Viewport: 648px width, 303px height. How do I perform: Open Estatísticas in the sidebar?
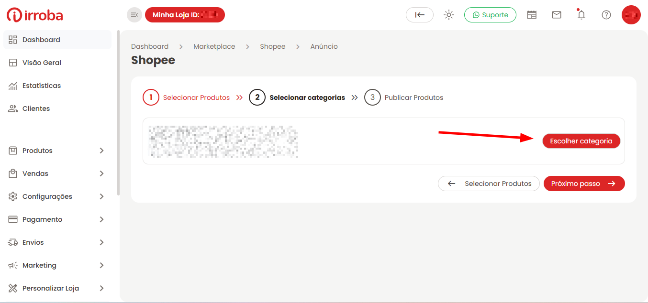pos(57,86)
